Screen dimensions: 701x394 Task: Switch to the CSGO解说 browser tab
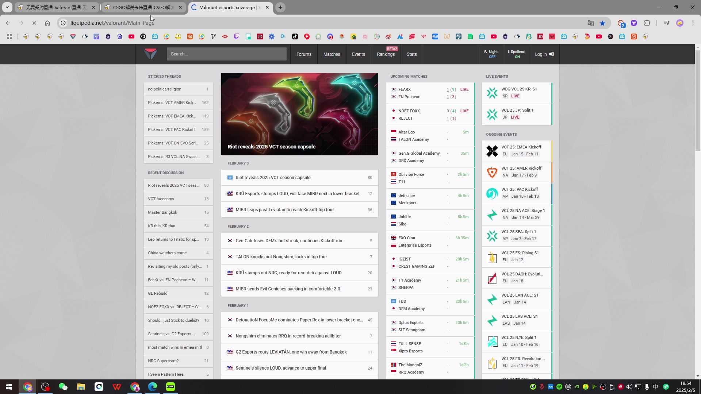[143, 7]
